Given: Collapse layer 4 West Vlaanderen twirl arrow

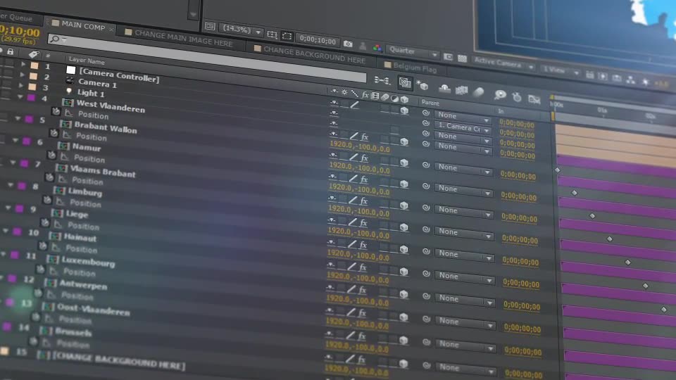Looking at the screenshot, I should [x=20, y=96].
